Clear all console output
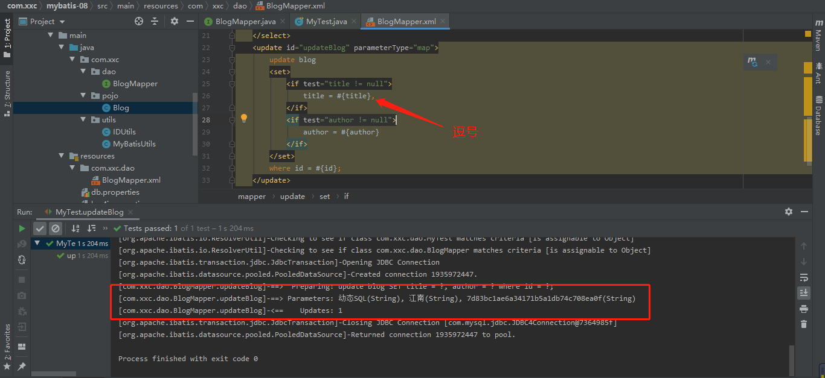Viewport: 825px width, 378px height. click(804, 324)
